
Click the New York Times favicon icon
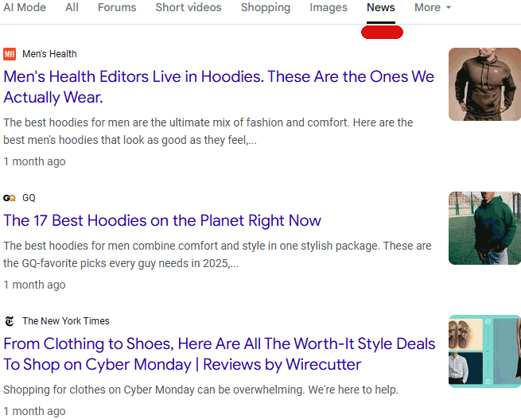[10, 321]
